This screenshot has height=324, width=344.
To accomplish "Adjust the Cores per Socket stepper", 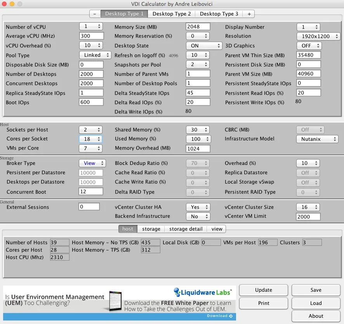I will tap(90, 139).
